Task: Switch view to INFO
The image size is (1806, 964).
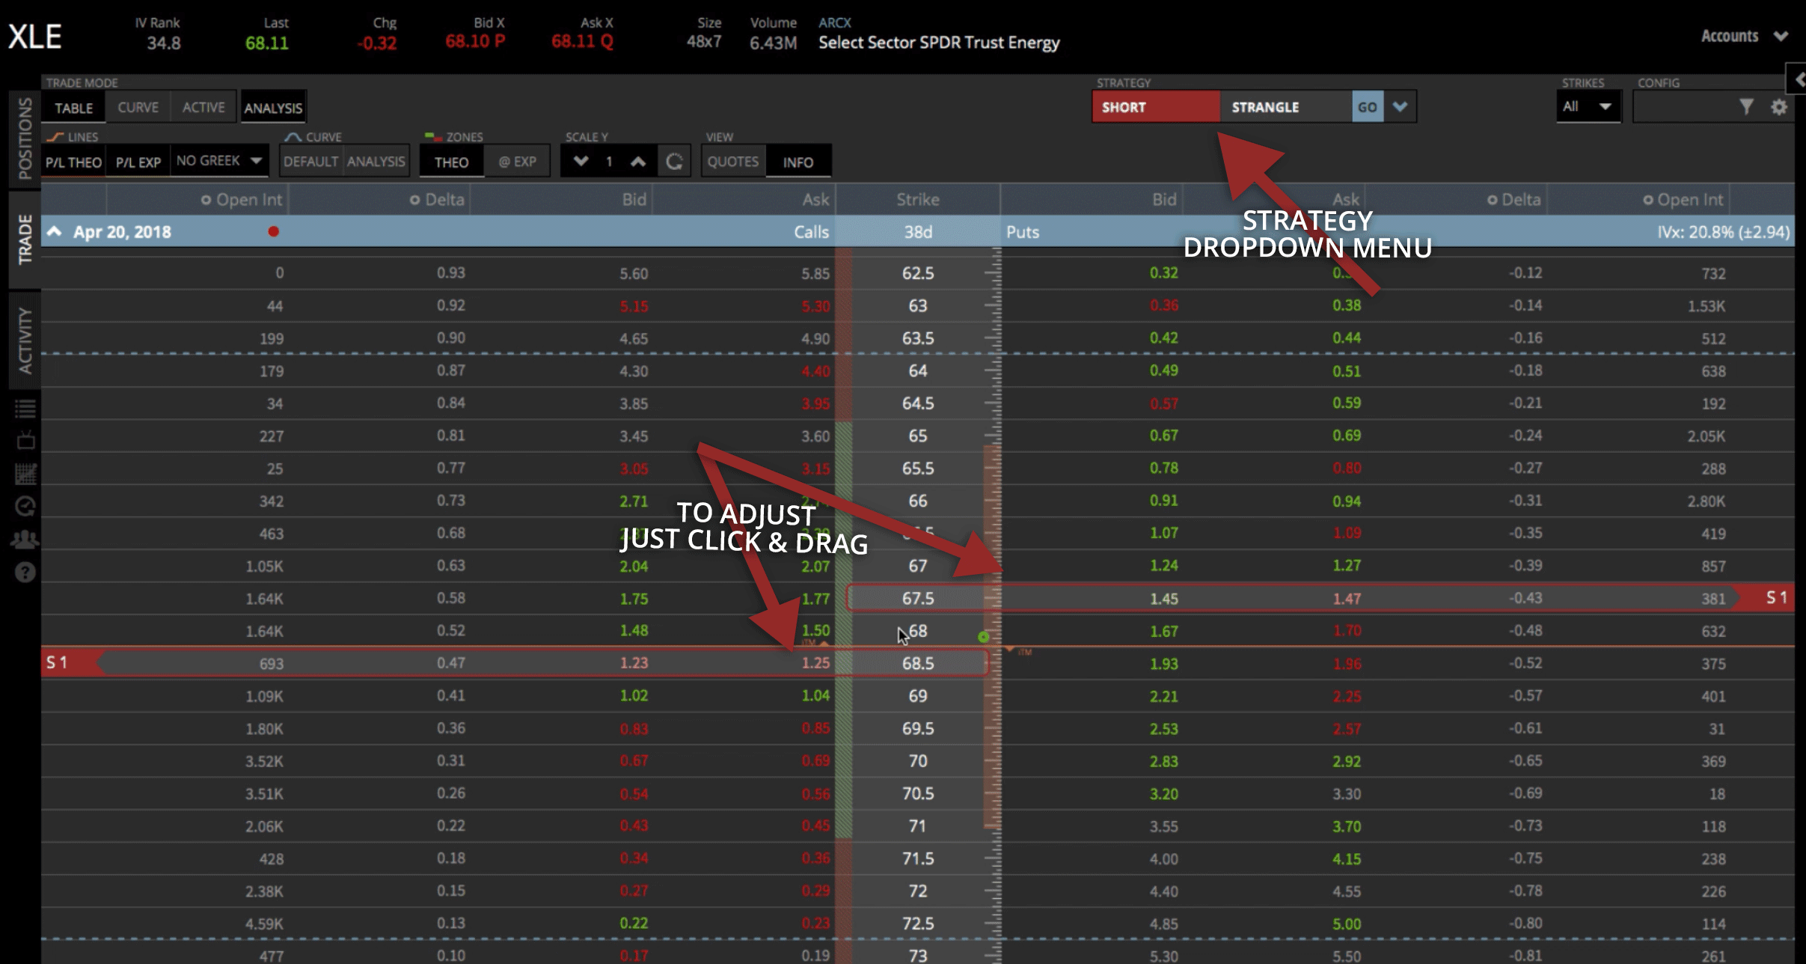Action: click(798, 162)
